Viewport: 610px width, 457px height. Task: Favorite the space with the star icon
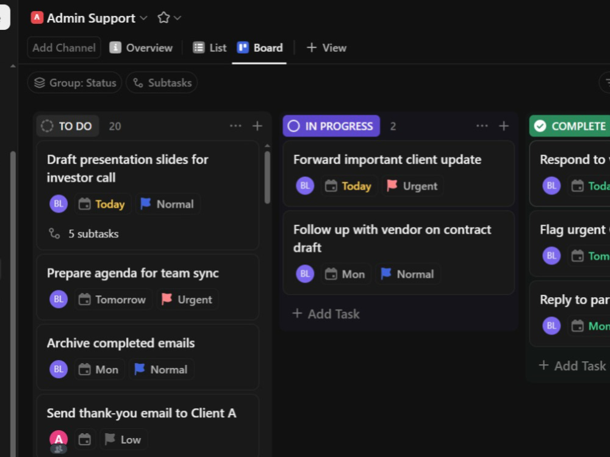(163, 18)
